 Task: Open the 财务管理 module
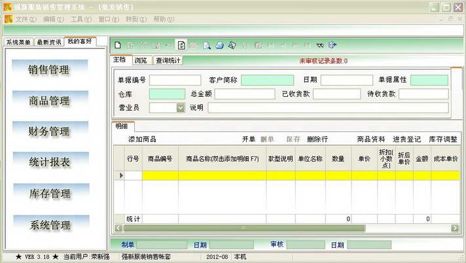[x=50, y=131]
